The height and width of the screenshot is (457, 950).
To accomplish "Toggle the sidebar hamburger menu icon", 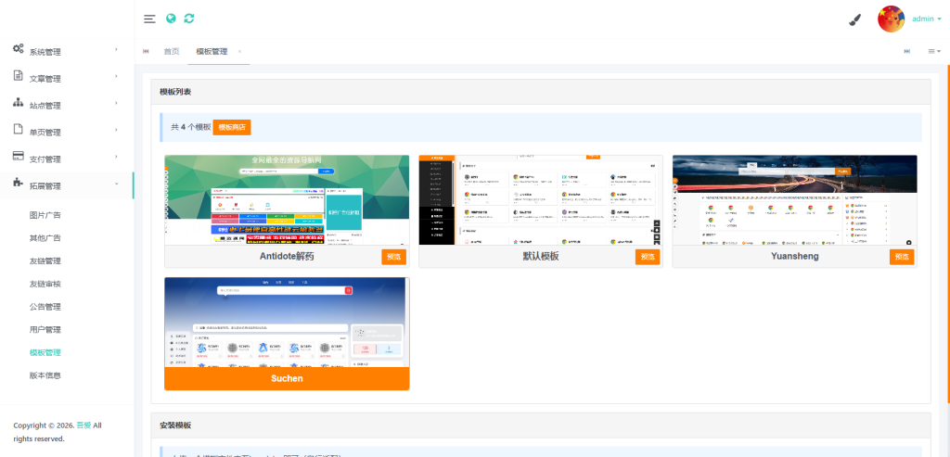I will (x=149, y=19).
